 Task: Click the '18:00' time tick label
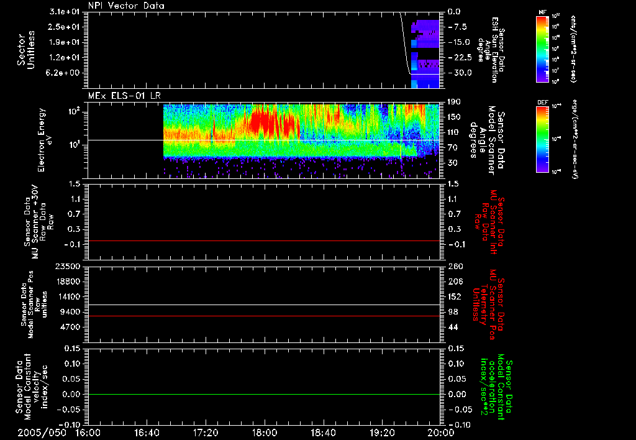click(265, 433)
